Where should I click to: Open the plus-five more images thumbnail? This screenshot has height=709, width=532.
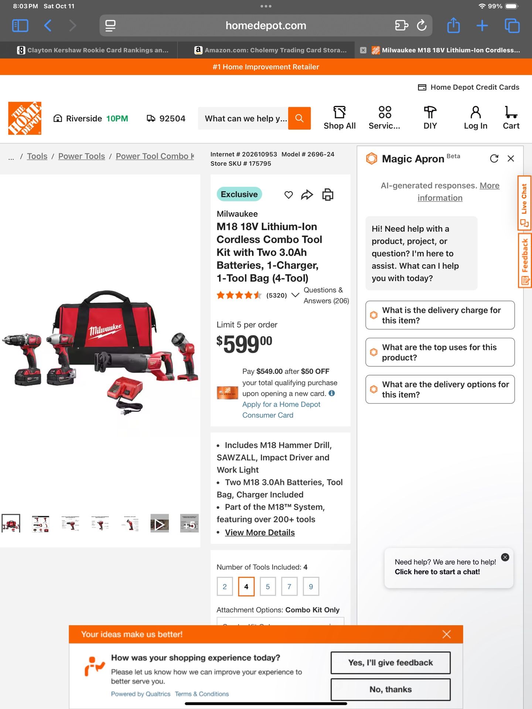(190, 524)
